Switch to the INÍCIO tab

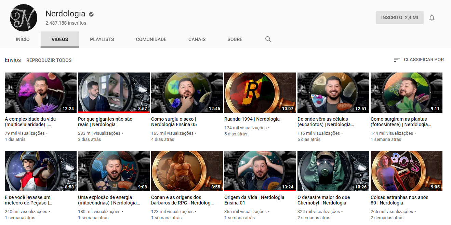coord(23,39)
